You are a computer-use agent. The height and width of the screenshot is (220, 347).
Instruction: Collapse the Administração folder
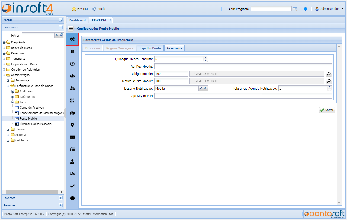(x=4, y=75)
